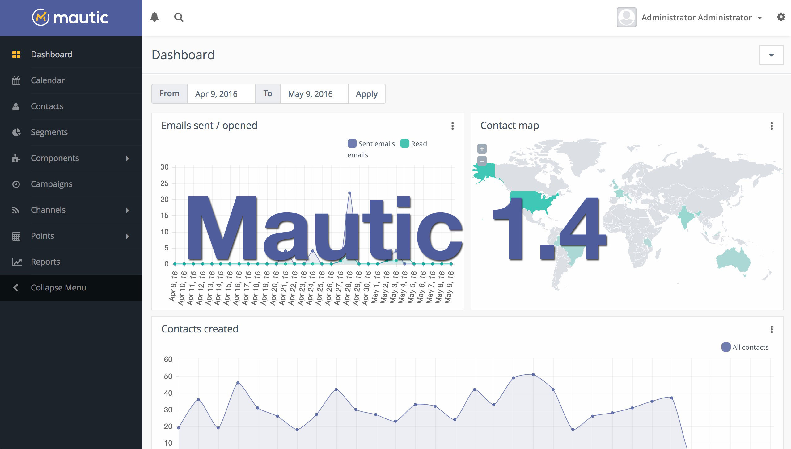The height and width of the screenshot is (449, 791).
Task: Open the settings gear in header
Action: point(781,17)
